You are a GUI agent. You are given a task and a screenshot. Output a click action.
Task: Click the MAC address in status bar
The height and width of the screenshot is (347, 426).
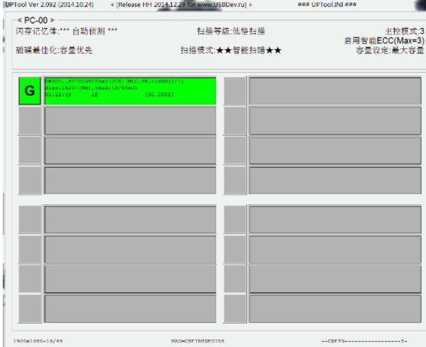tap(197, 340)
